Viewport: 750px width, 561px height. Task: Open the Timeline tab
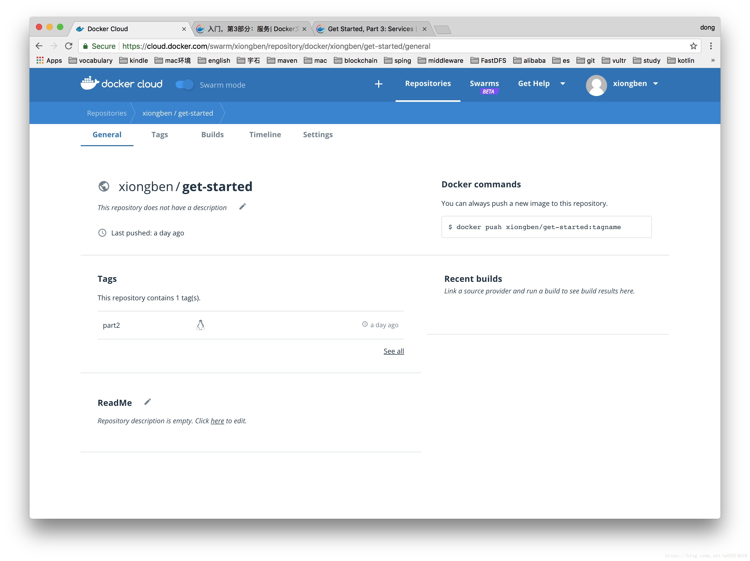click(265, 135)
